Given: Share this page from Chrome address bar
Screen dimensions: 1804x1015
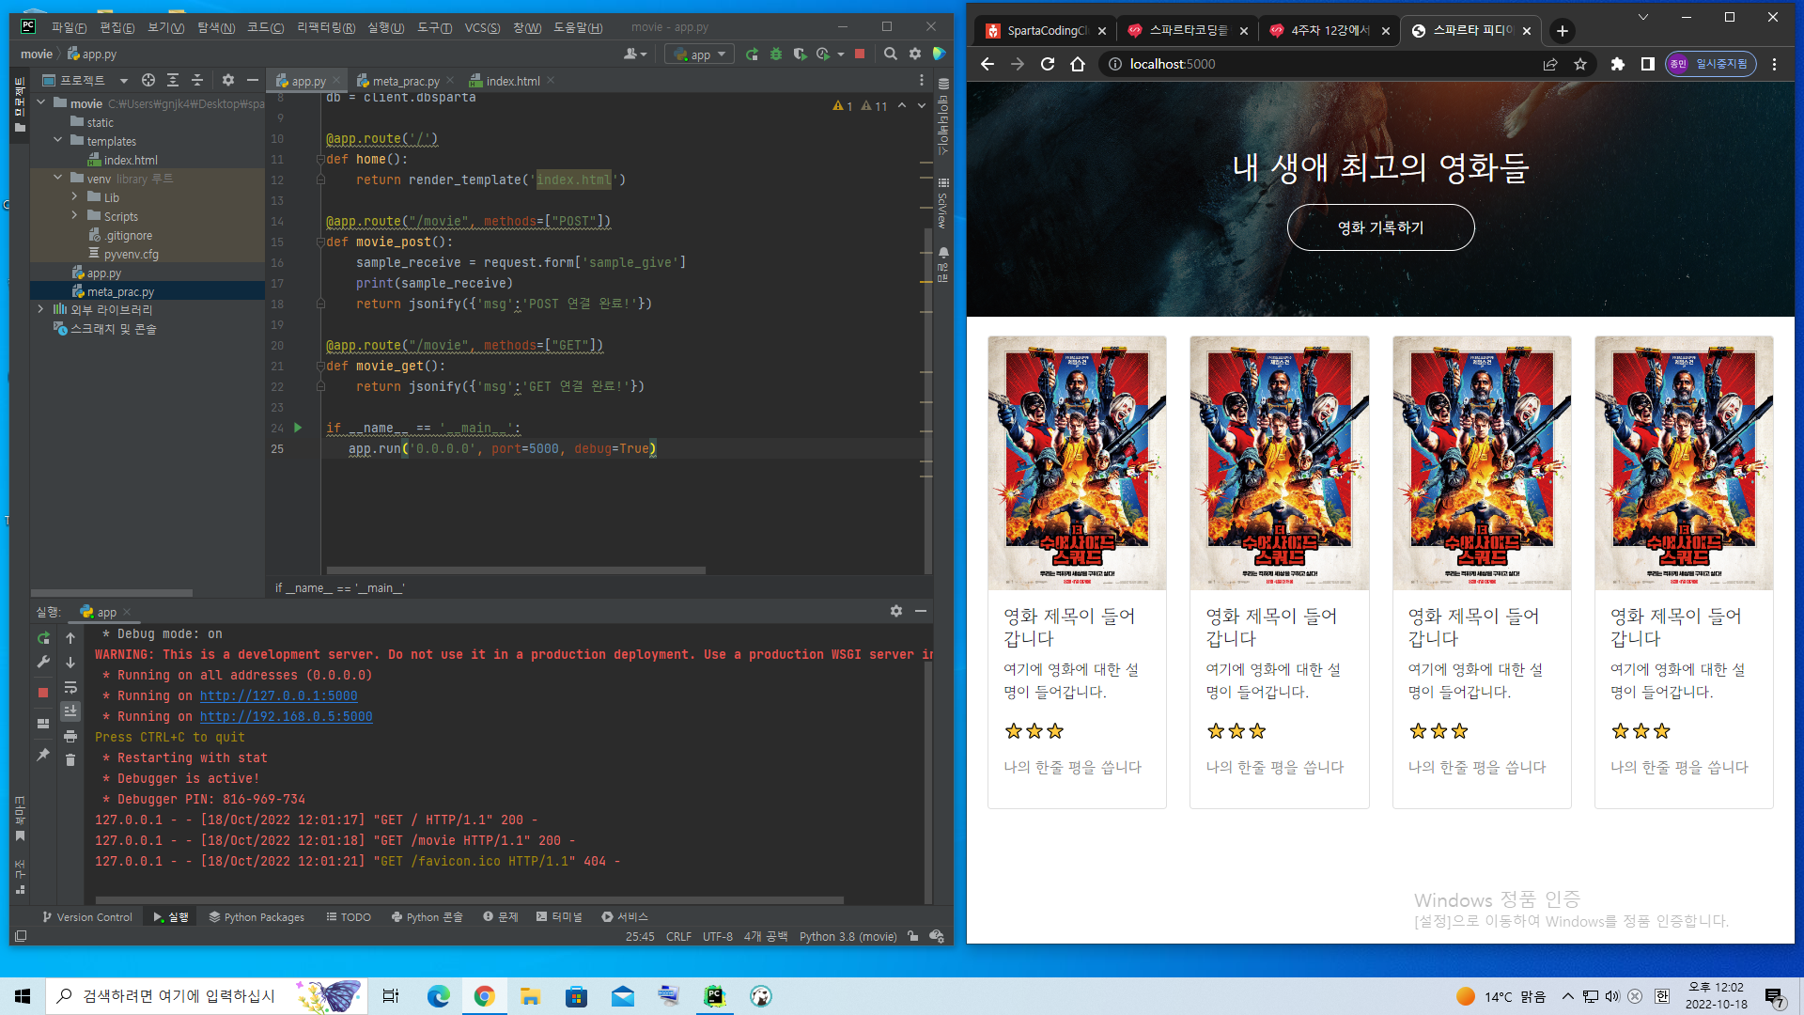Looking at the screenshot, I should coord(1550,64).
